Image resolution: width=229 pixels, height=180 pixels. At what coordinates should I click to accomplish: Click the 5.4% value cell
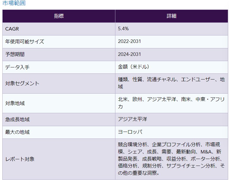123,29
